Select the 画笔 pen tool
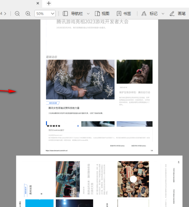The image size is (189, 207). pos(178,14)
